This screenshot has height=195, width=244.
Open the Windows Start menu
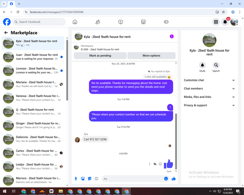[x=4, y=191]
